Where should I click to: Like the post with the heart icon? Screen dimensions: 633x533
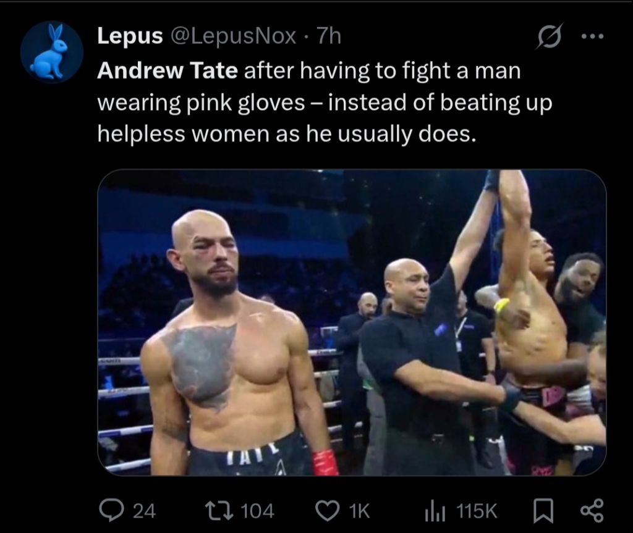tap(328, 510)
